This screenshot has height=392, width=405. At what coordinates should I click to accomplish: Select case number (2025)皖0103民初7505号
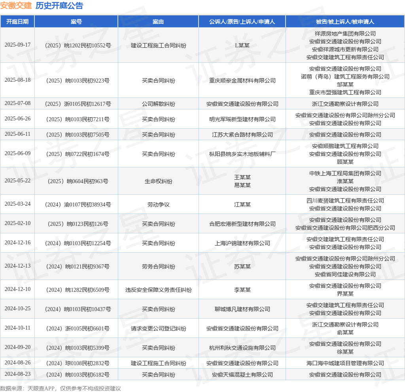(78, 135)
